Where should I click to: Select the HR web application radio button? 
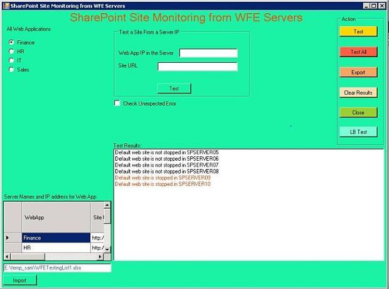click(x=11, y=52)
